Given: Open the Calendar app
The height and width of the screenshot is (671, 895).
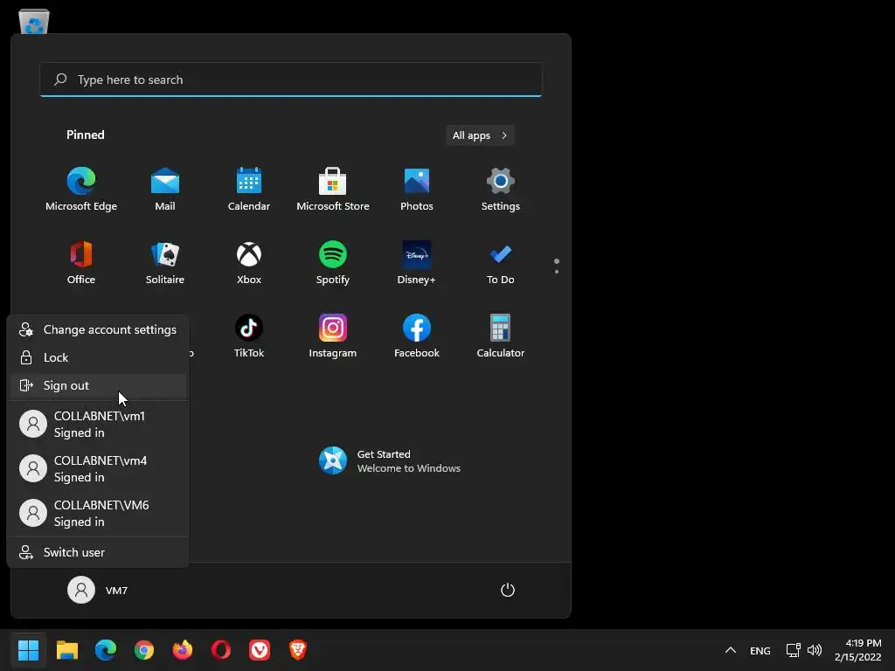Looking at the screenshot, I should [x=249, y=189].
